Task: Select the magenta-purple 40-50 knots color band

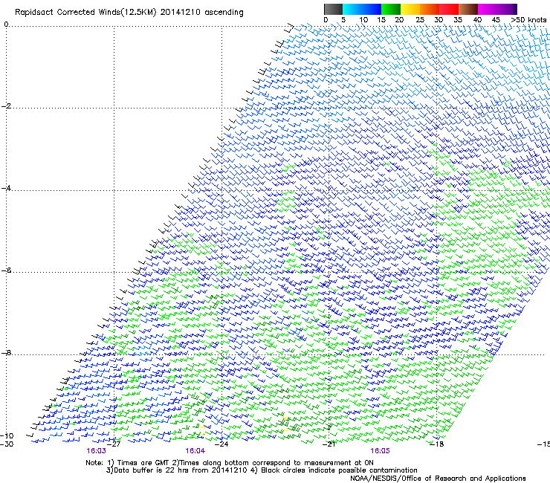Action: click(x=497, y=9)
